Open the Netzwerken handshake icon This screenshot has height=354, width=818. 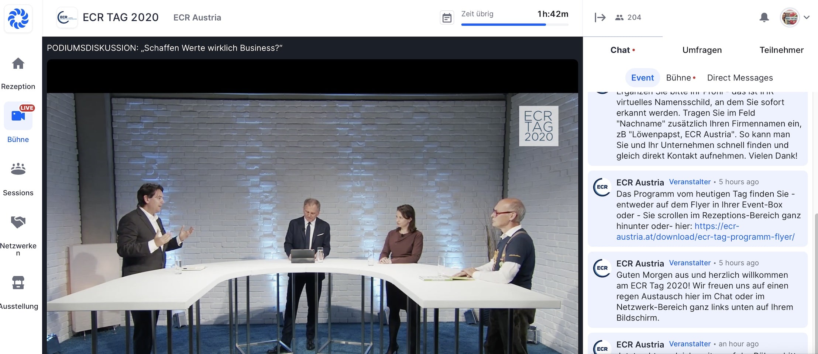point(18,222)
